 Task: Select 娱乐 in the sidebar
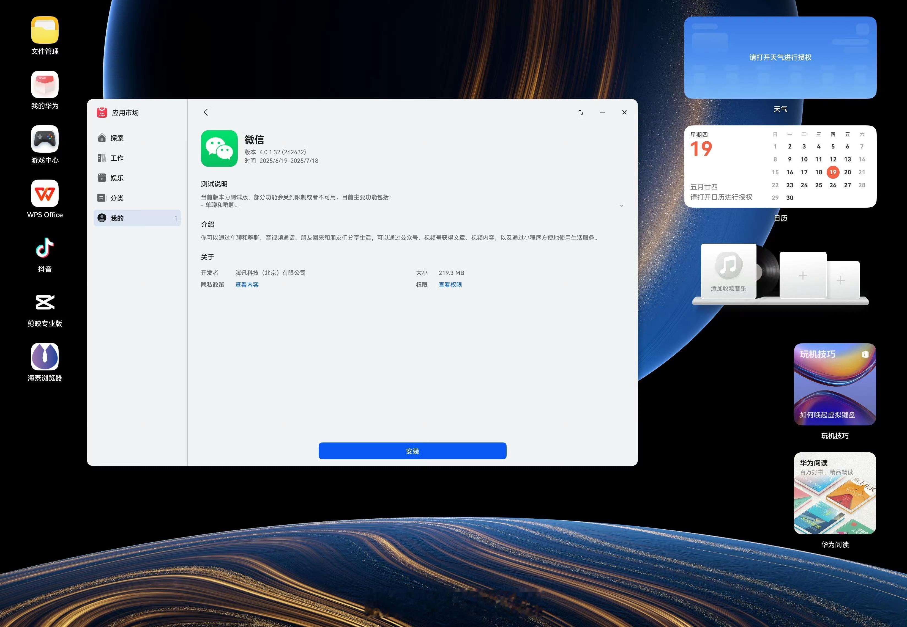point(137,178)
